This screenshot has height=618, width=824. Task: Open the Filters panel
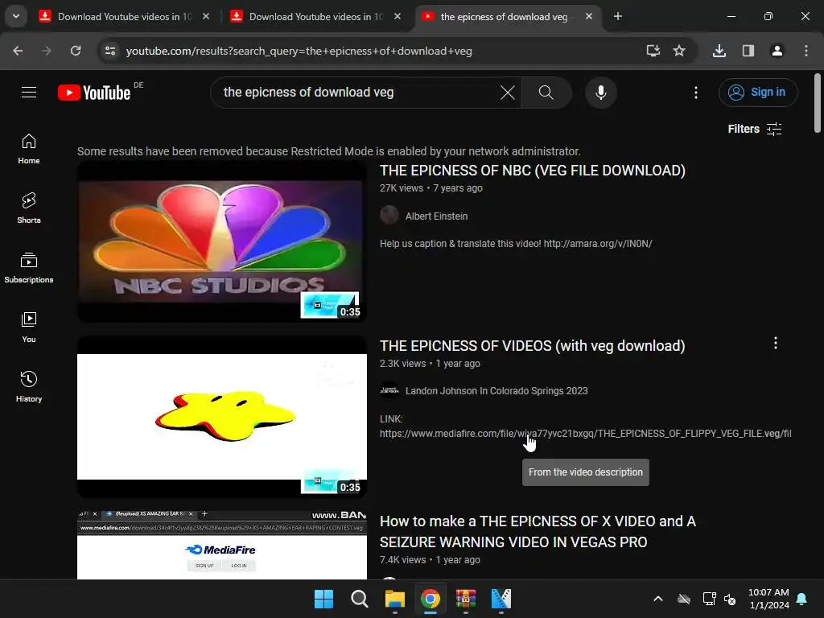(755, 129)
